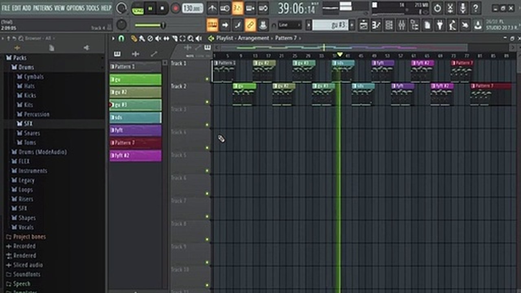
Task: Select the Slip tool in Playlist toolbar
Action: [166, 39]
